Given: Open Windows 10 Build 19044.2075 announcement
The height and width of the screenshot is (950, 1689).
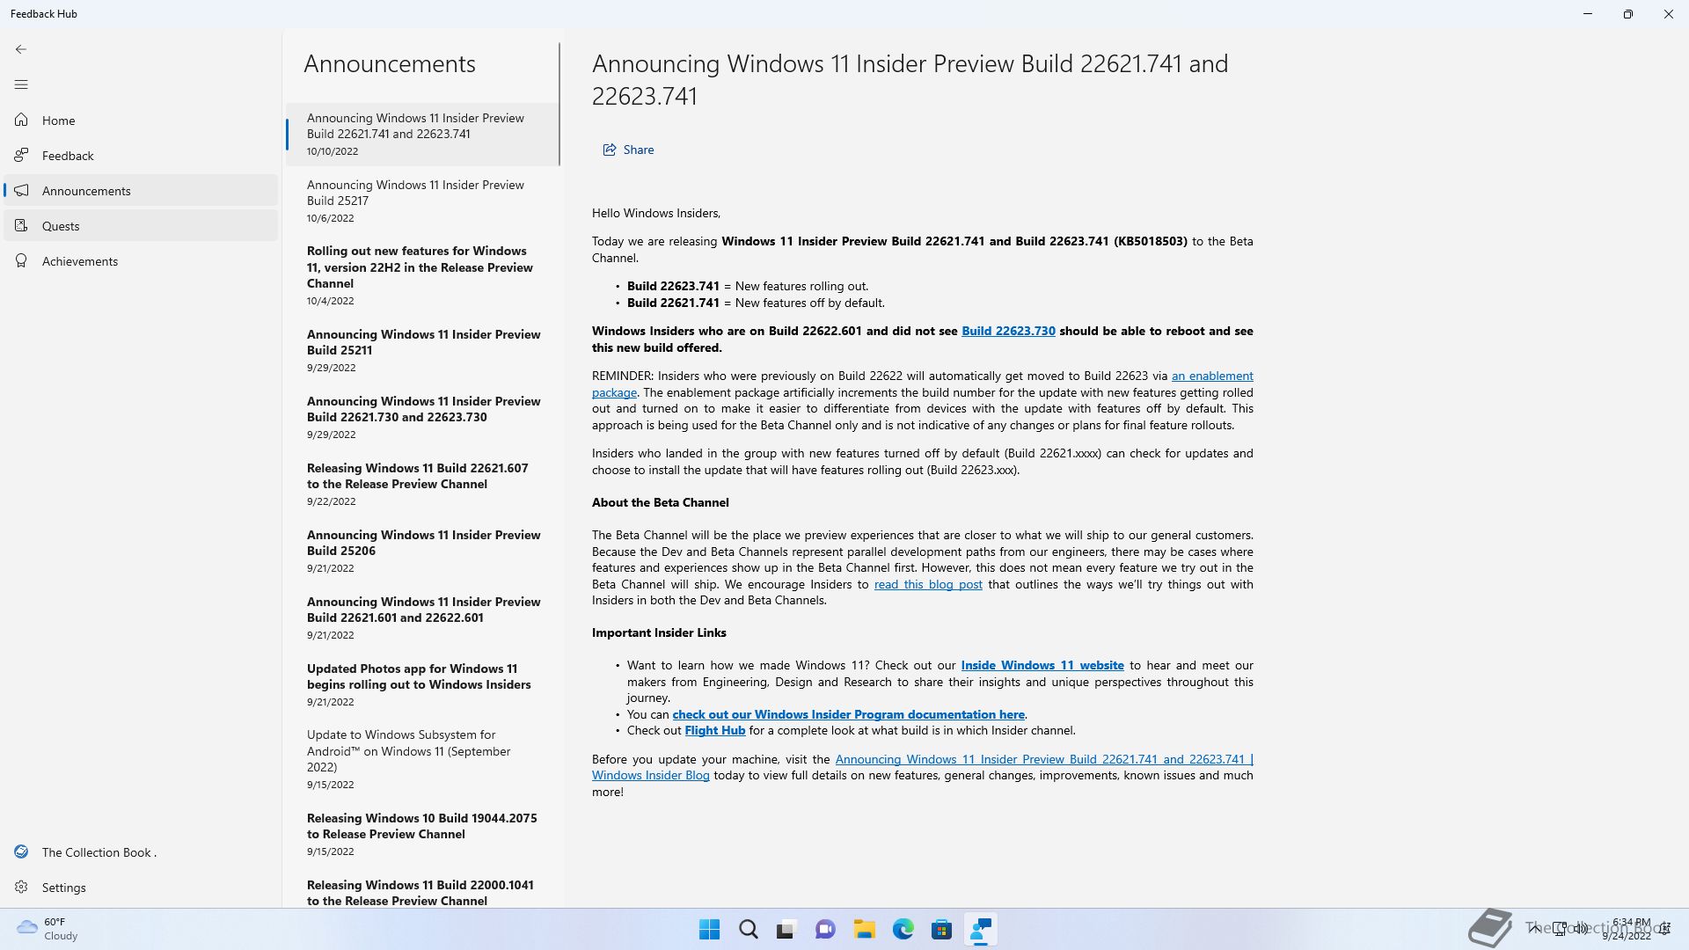Looking at the screenshot, I should point(422,834).
